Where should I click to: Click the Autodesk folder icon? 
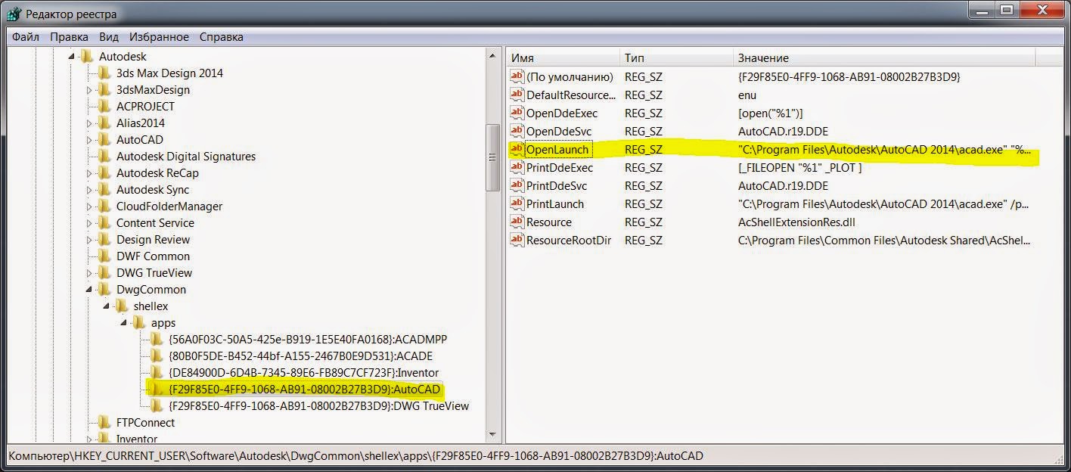click(x=87, y=57)
